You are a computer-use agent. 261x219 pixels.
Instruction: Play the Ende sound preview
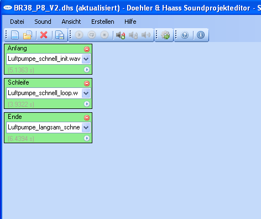(87, 138)
